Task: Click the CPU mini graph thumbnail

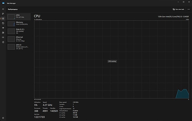Action: 11,17
